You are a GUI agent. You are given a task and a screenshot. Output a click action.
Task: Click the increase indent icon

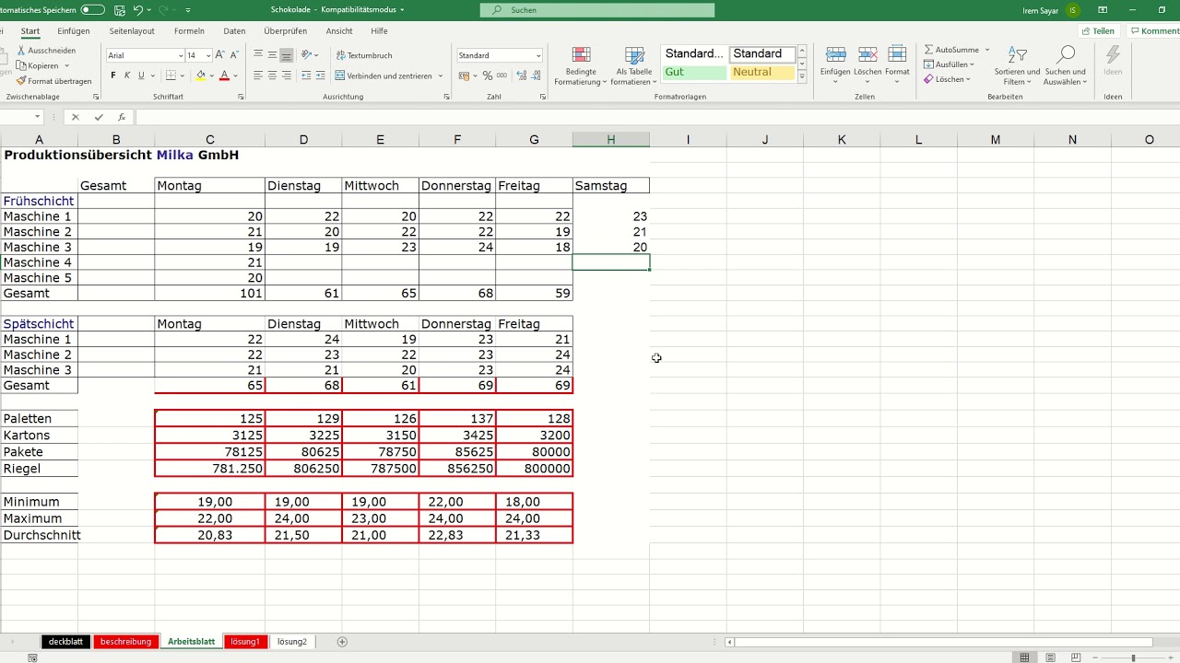[x=321, y=76]
